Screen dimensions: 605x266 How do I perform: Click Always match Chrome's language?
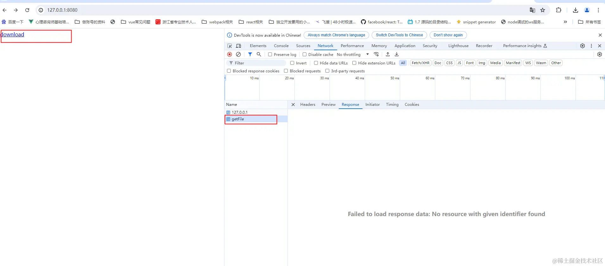336,35
